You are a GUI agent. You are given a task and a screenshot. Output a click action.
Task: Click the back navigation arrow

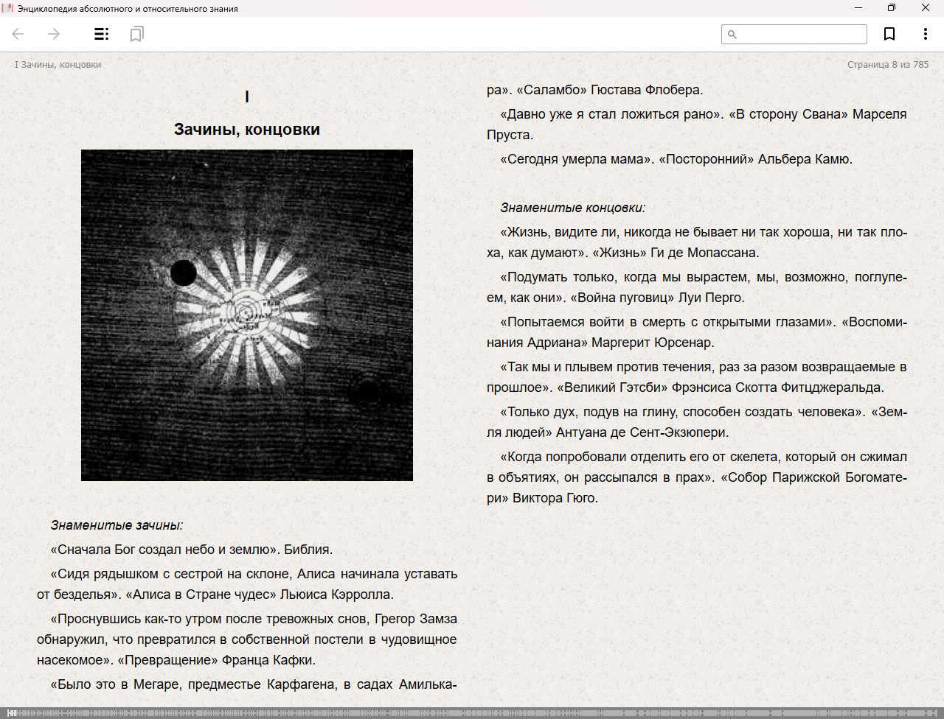tap(18, 34)
